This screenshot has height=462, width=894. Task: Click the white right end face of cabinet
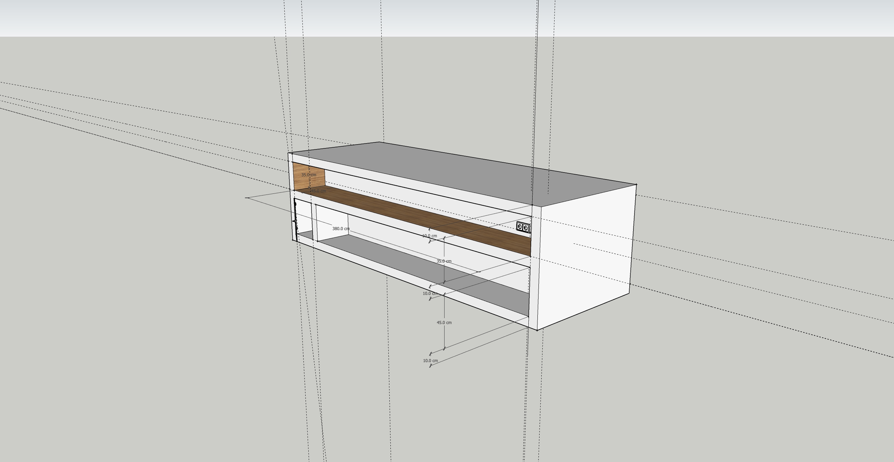pos(587,258)
